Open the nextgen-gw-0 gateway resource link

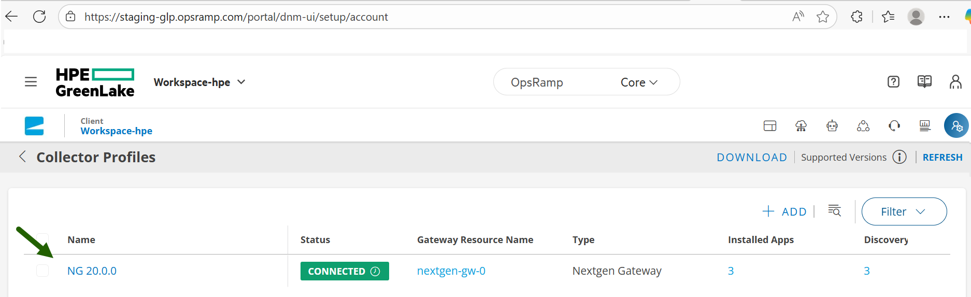[451, 271]
